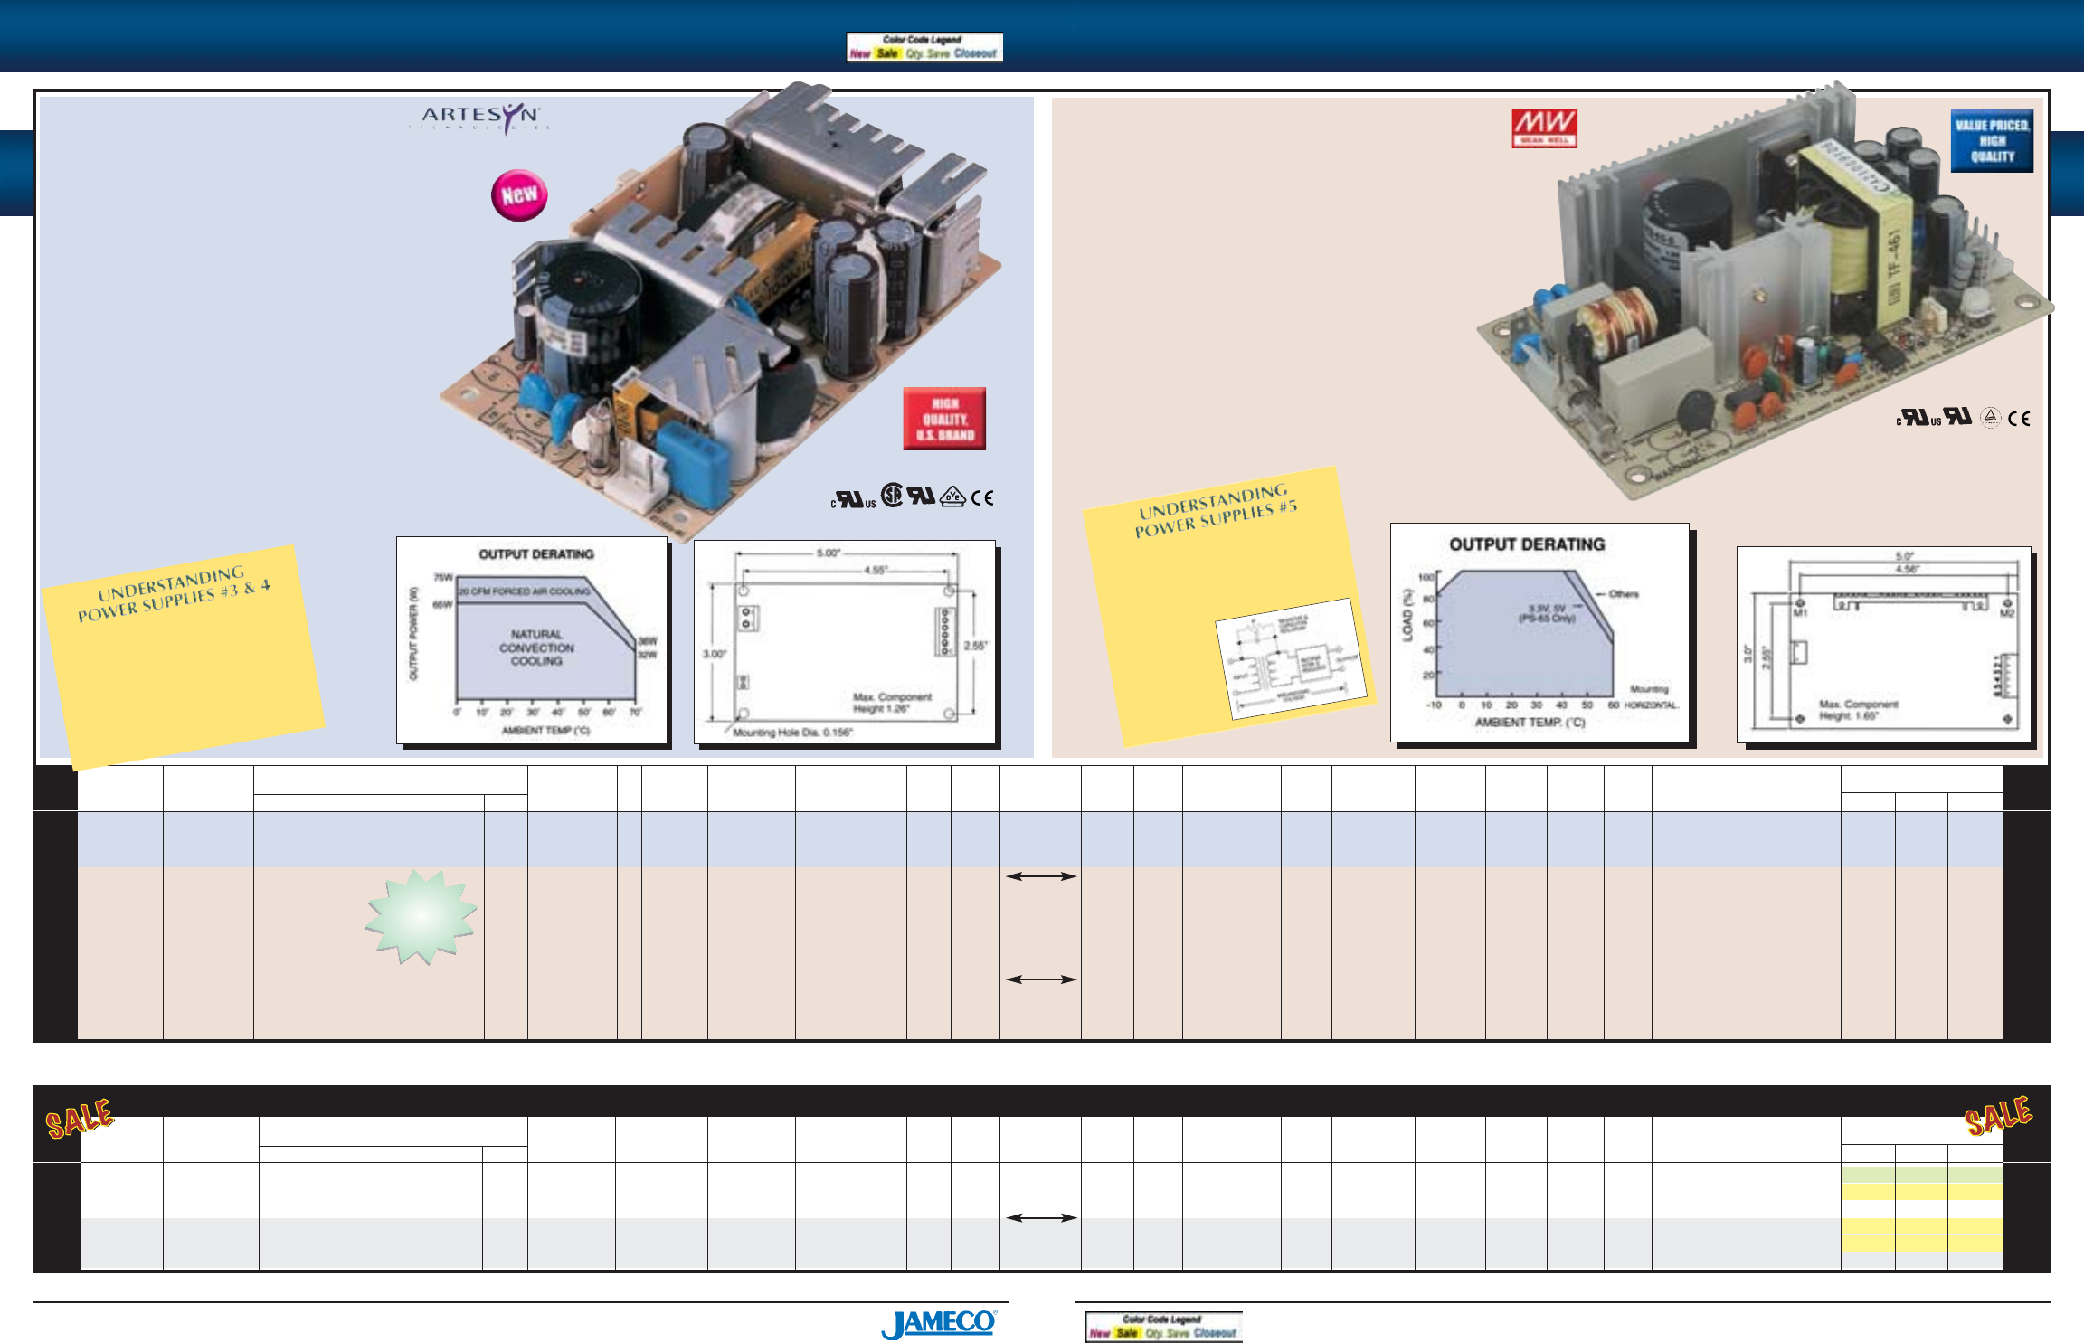Click the blue Value Priced High Quality badge
Screen dimensions: 2084x1343
tap(1992, 141)
